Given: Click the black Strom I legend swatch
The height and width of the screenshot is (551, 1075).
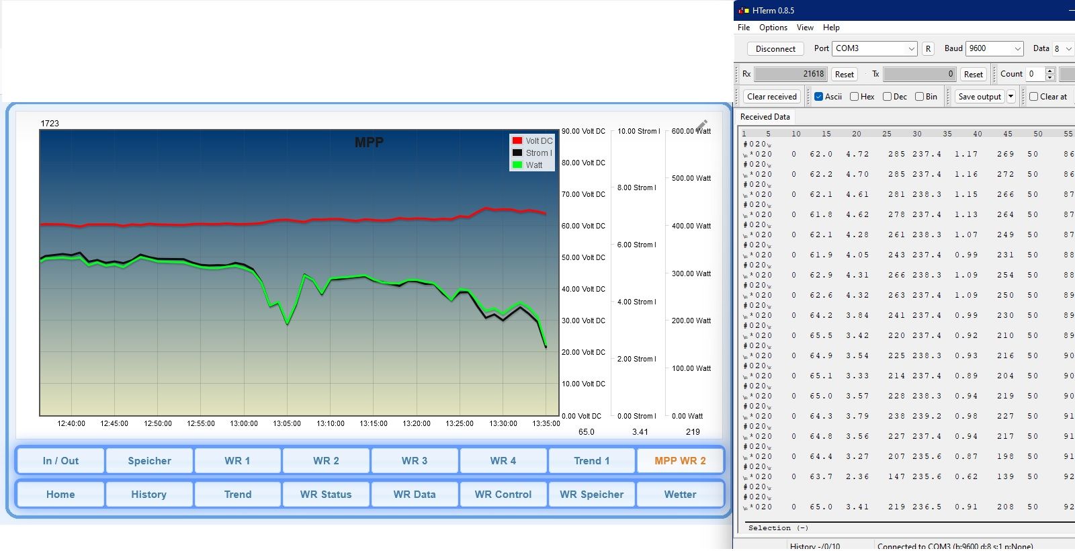Looking at the screenshot, I should 517,153.
